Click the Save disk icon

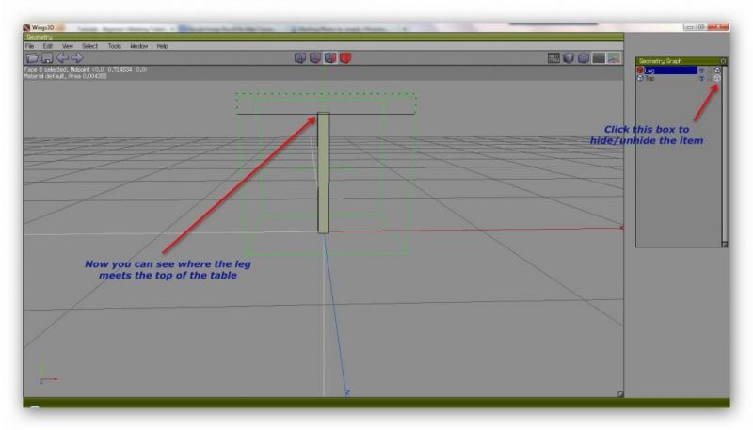click(x=46, y=58)
